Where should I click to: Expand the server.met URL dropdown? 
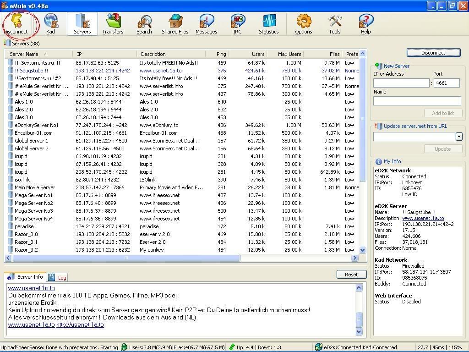tap(459, 137)
